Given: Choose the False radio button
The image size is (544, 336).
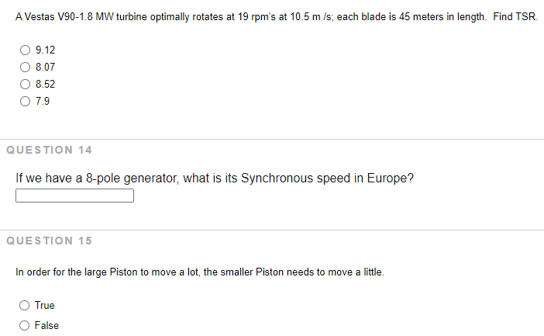Looking at the screenshot, I should point(24,326).
